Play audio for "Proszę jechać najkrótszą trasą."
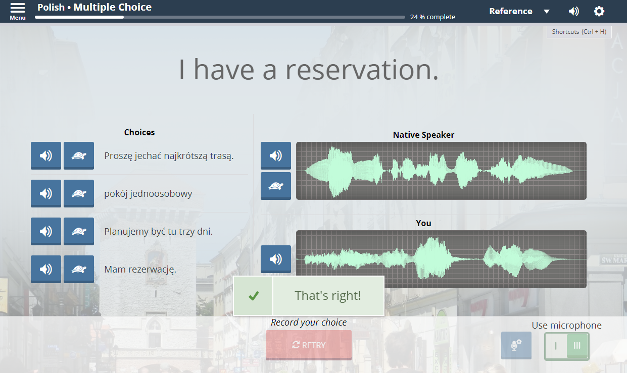Viewport: 627px width, 373px height. tap(45, 155)
